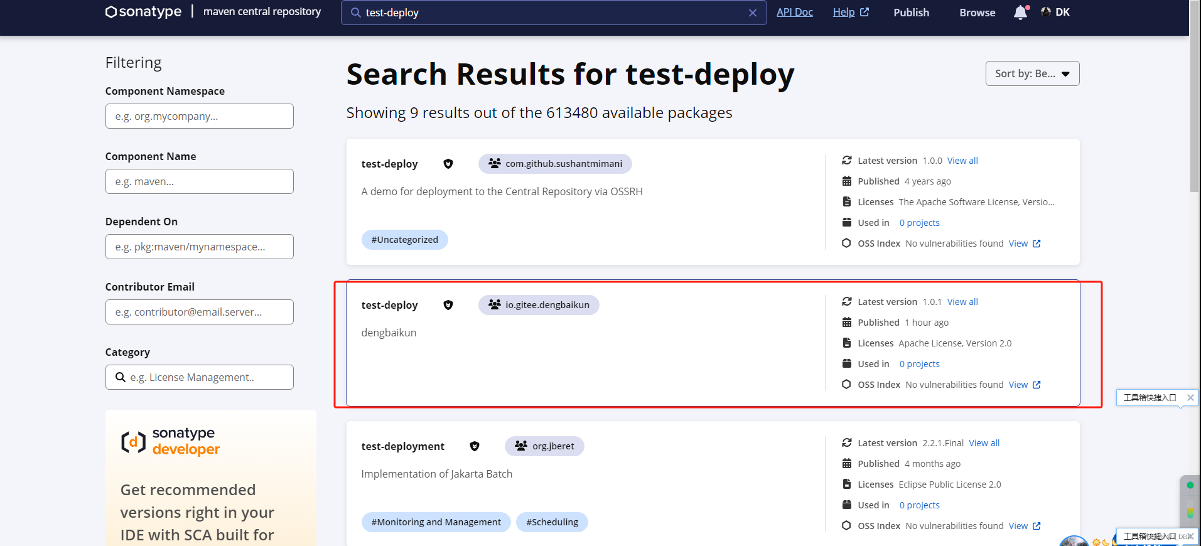This screenshot has width=1201, height=546.
Task: Click shield icon for com.github.sushantmimani test-deploy
Action: click(448, 164)
